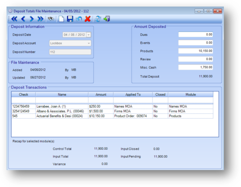Select check number 3254124549

coord(23,111)
